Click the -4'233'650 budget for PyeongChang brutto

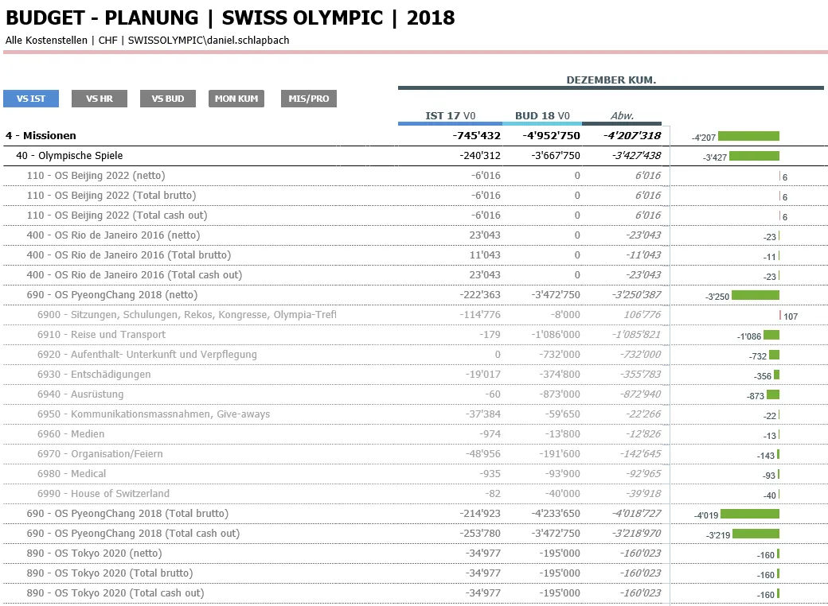click(556, 514)
